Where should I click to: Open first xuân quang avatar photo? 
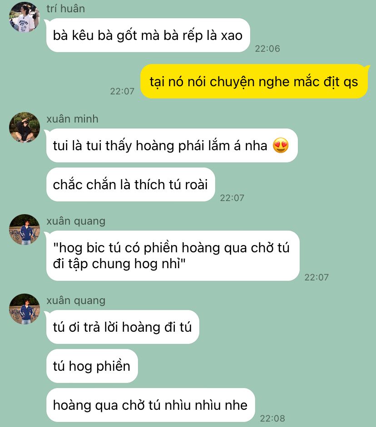pyautogui.click(x=25, y=230)
